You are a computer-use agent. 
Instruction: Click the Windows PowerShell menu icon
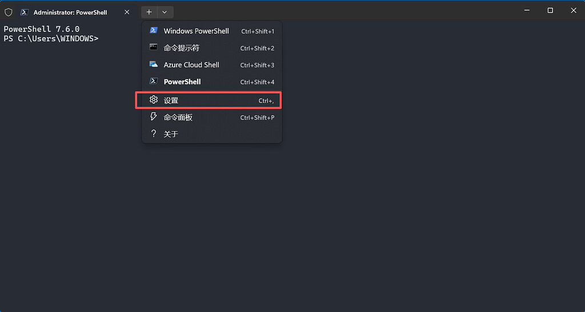(x=153, y=30)
